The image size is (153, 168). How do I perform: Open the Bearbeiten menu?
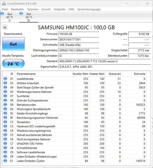pyautogui.click(x=17, y=9)
